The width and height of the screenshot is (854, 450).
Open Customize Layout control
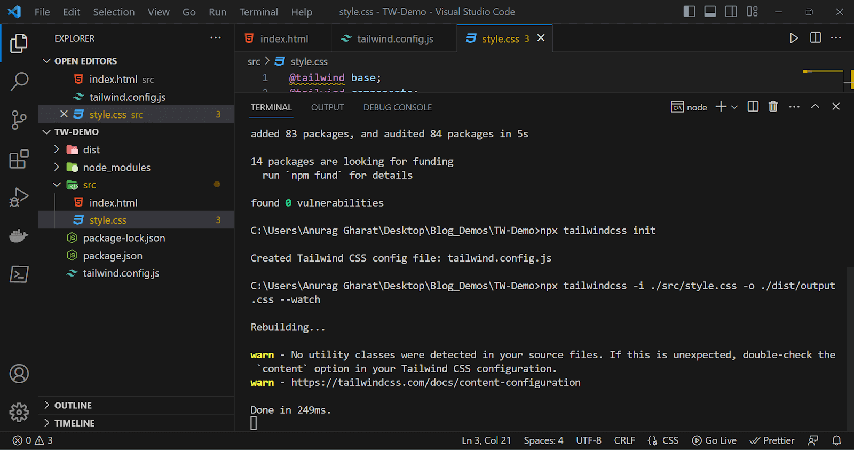tap(752, 11)
